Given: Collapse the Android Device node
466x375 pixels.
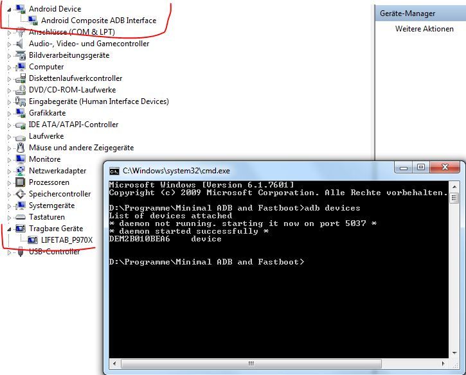Looking at the screenshot, I should [9, 9].
